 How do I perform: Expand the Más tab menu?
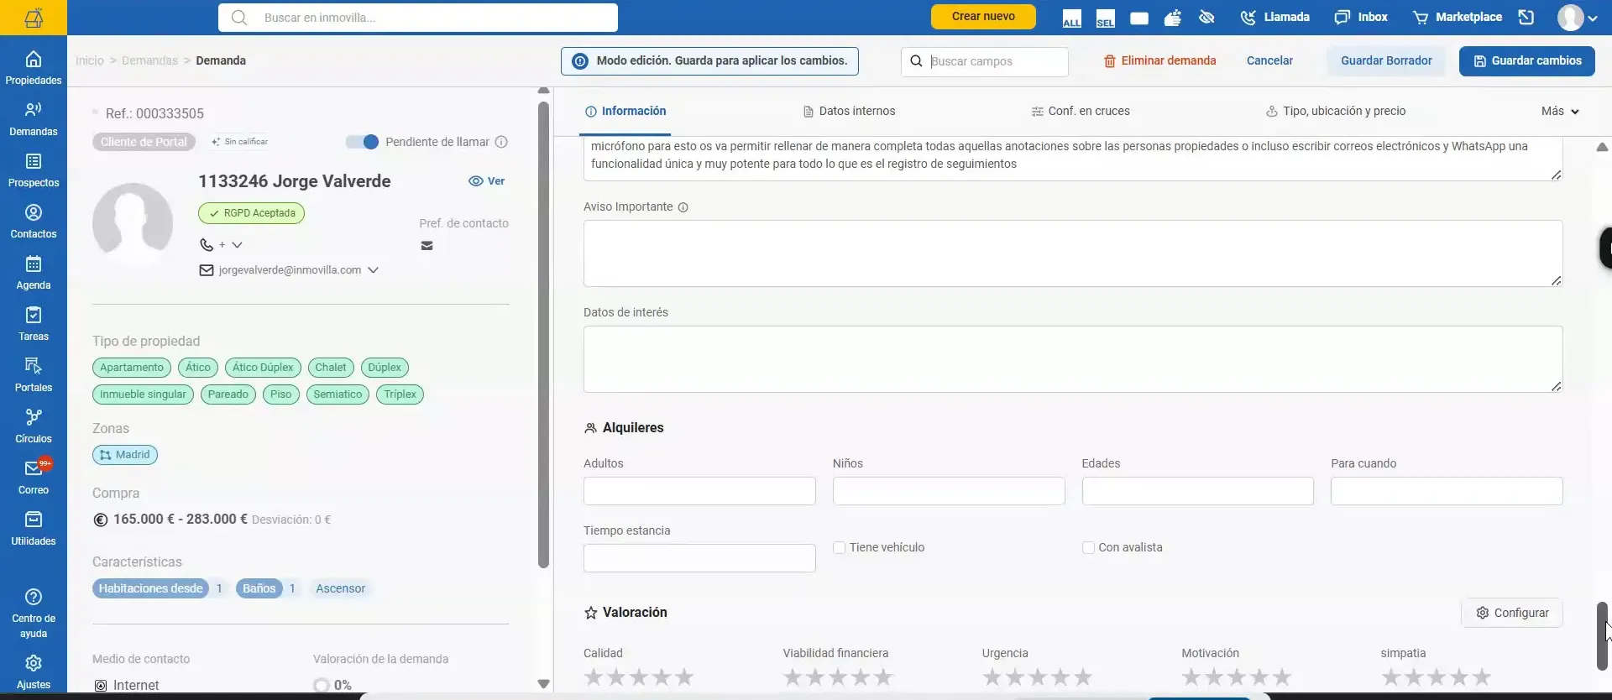tap(1560, 111)
